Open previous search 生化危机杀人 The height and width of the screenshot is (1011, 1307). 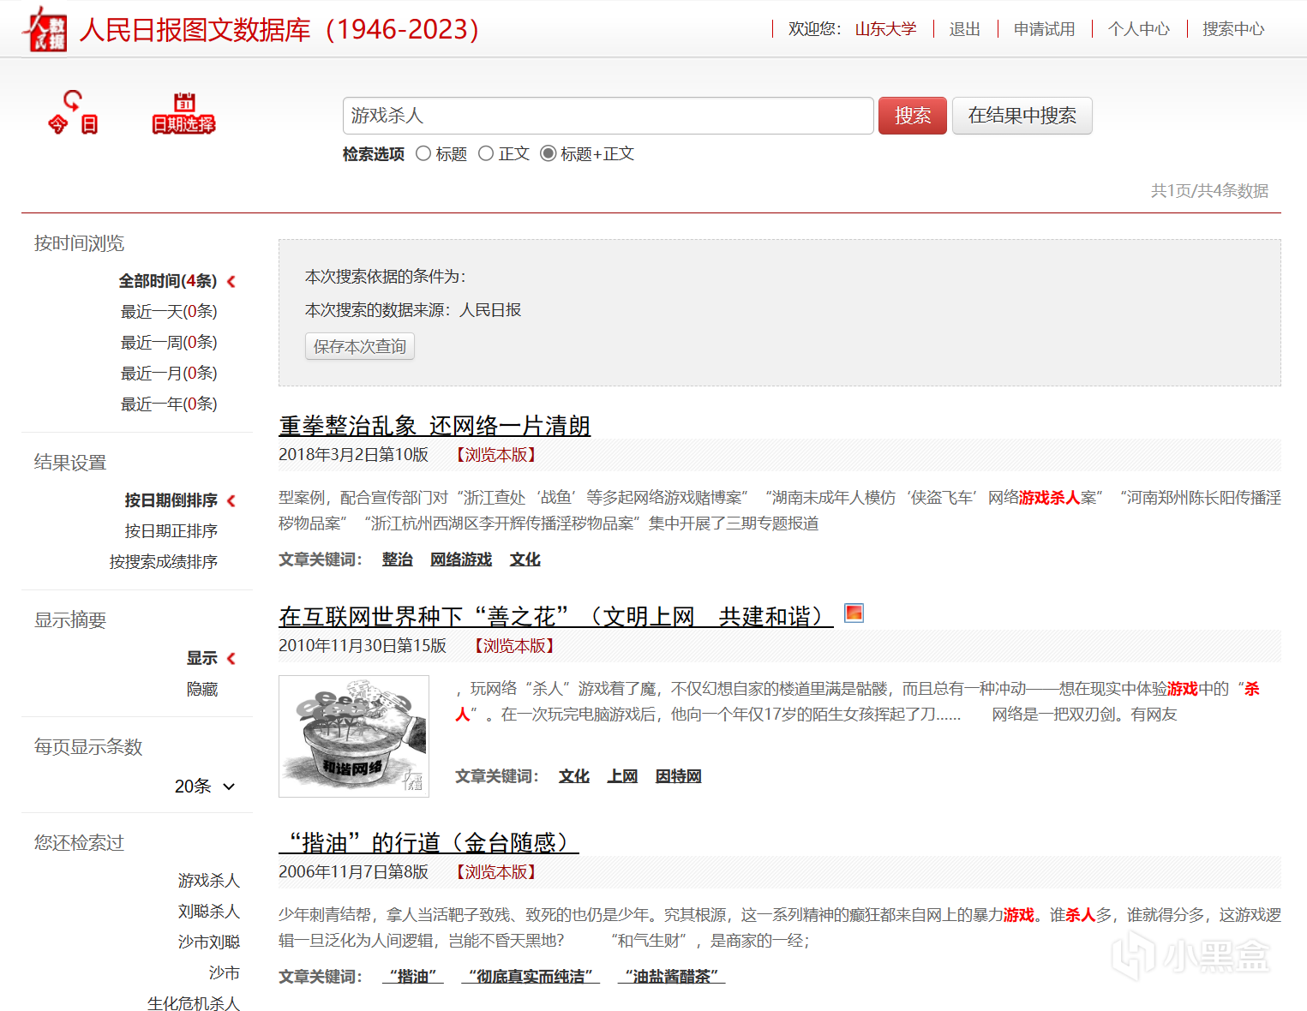tap(194, 1003)
